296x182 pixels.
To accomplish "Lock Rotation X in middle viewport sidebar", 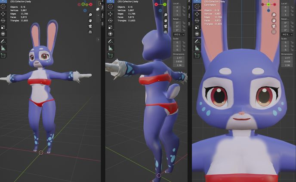I will click(x=184, y=23).
